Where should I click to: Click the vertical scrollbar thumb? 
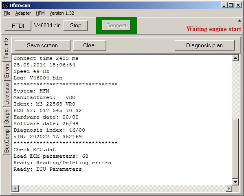pyautogui.click(x=235, y=148)
